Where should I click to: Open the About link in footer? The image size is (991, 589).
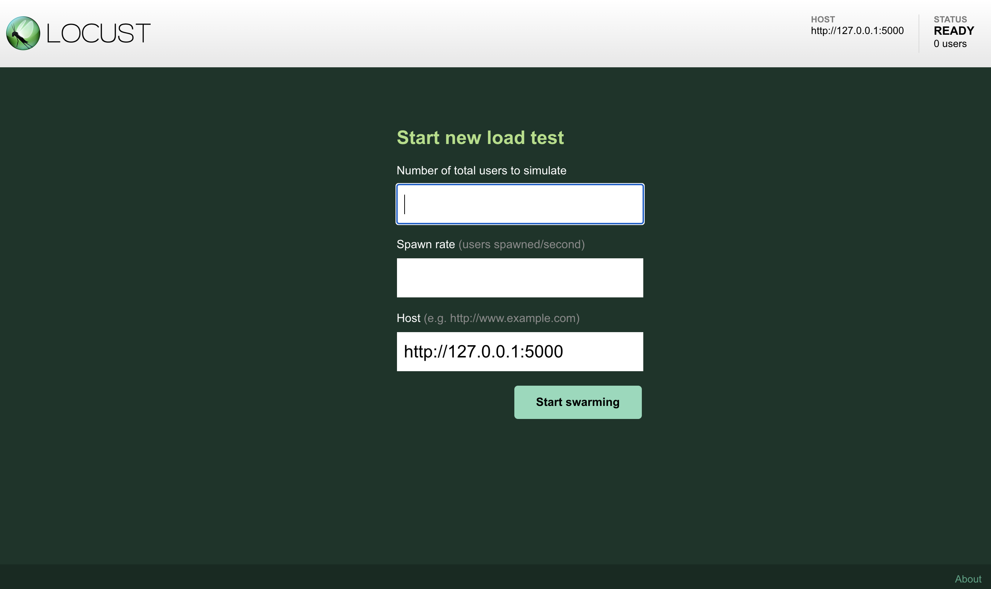click(x=967, y=579)
